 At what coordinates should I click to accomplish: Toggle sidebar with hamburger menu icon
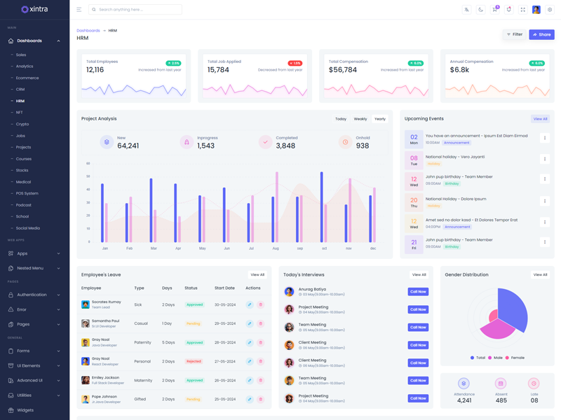(79, 10)
